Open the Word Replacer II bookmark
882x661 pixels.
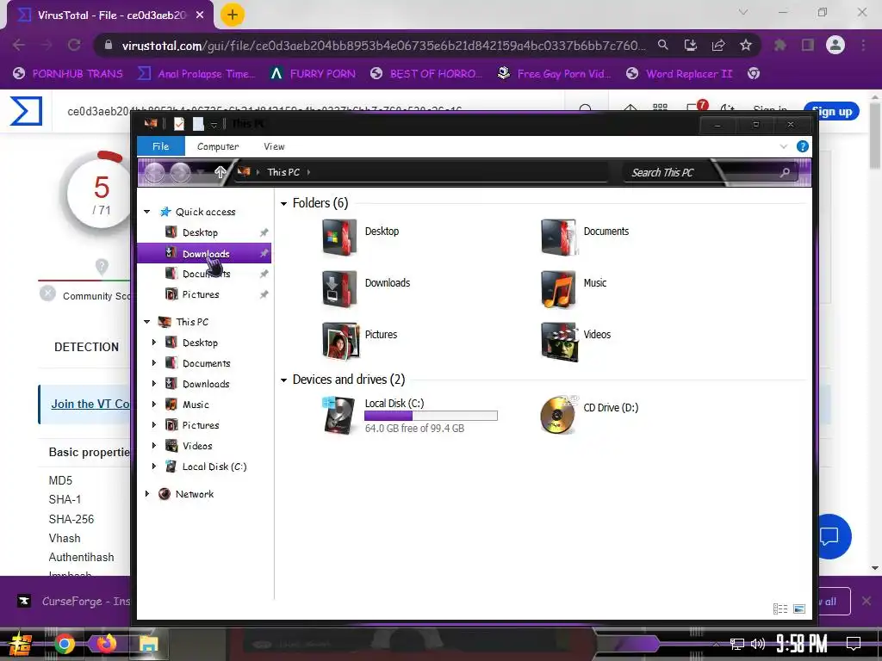(680, 74)
